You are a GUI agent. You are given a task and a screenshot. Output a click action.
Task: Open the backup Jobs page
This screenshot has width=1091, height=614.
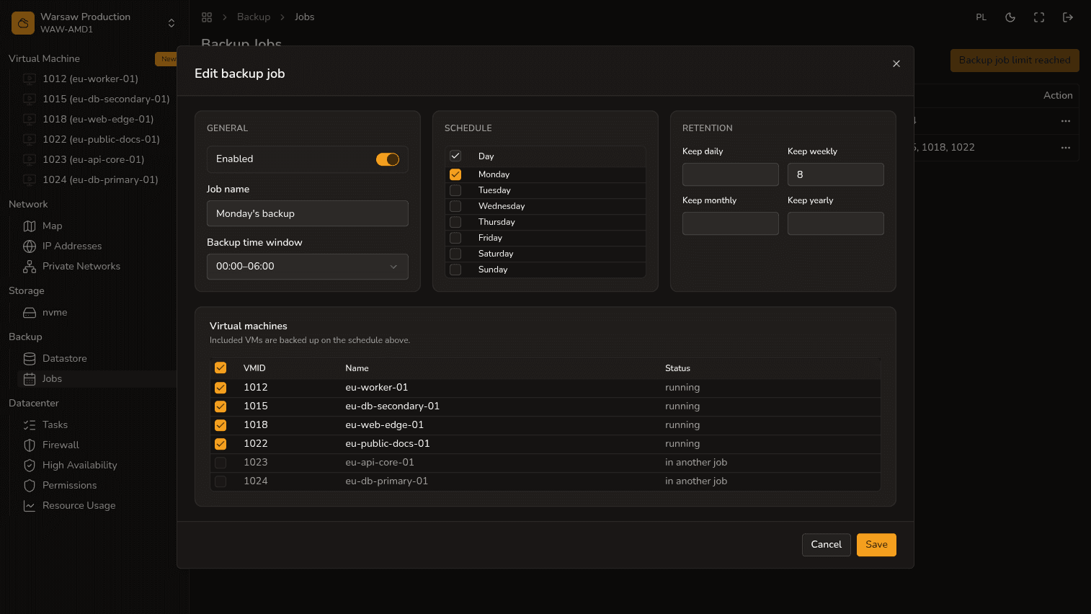click(x=52, y=378)
